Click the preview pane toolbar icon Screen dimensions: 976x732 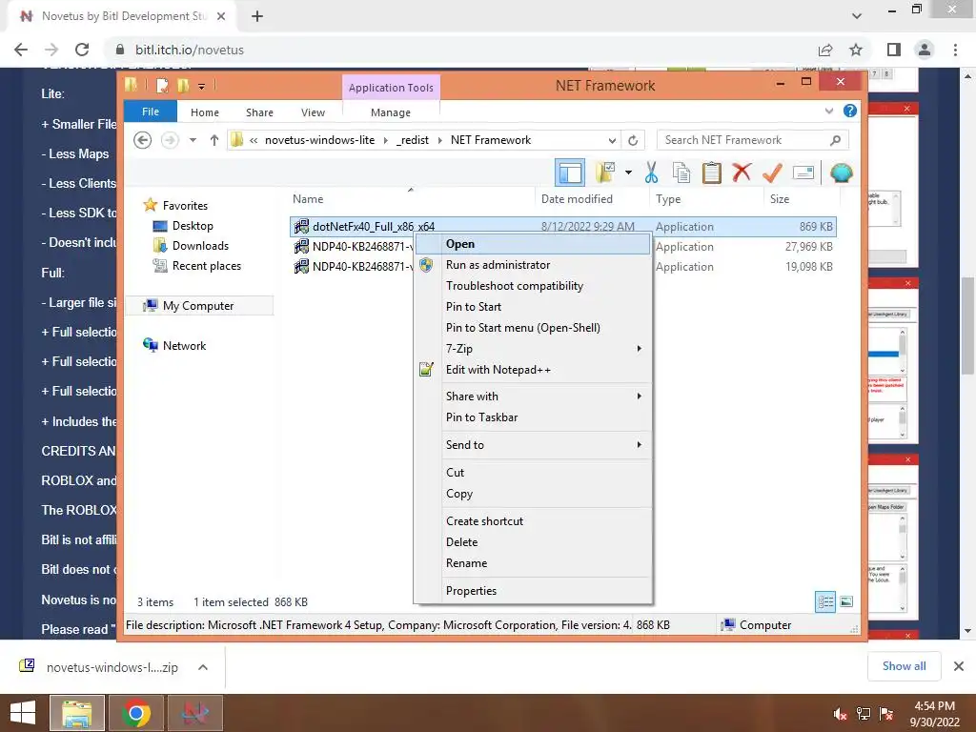(x=570, y=173)
